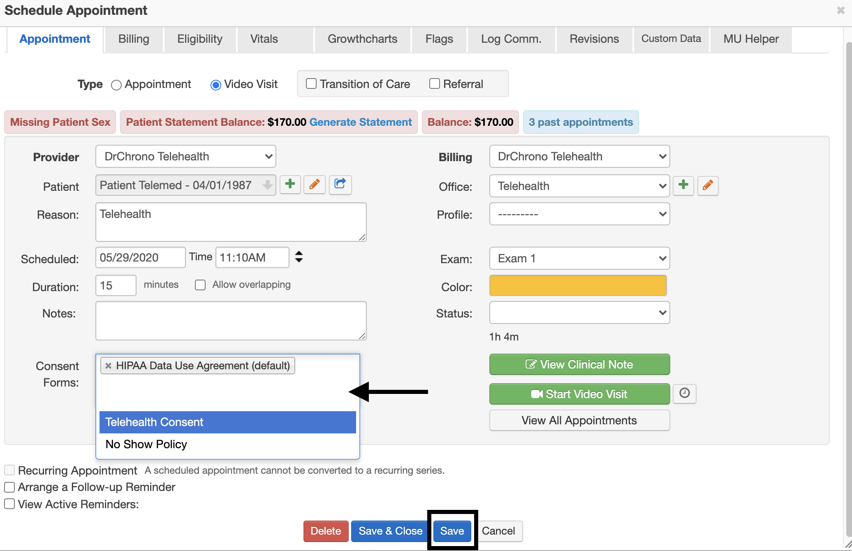Switch to the MU Helper tab
Viewport: 852px width, 551px height.
point(751,39)
